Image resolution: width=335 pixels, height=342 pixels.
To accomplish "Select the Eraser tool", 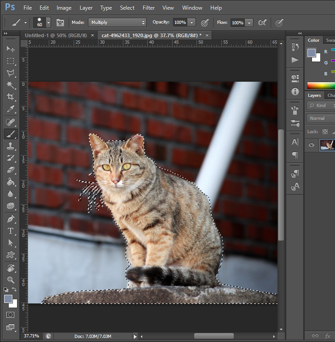I will [11, 170].
